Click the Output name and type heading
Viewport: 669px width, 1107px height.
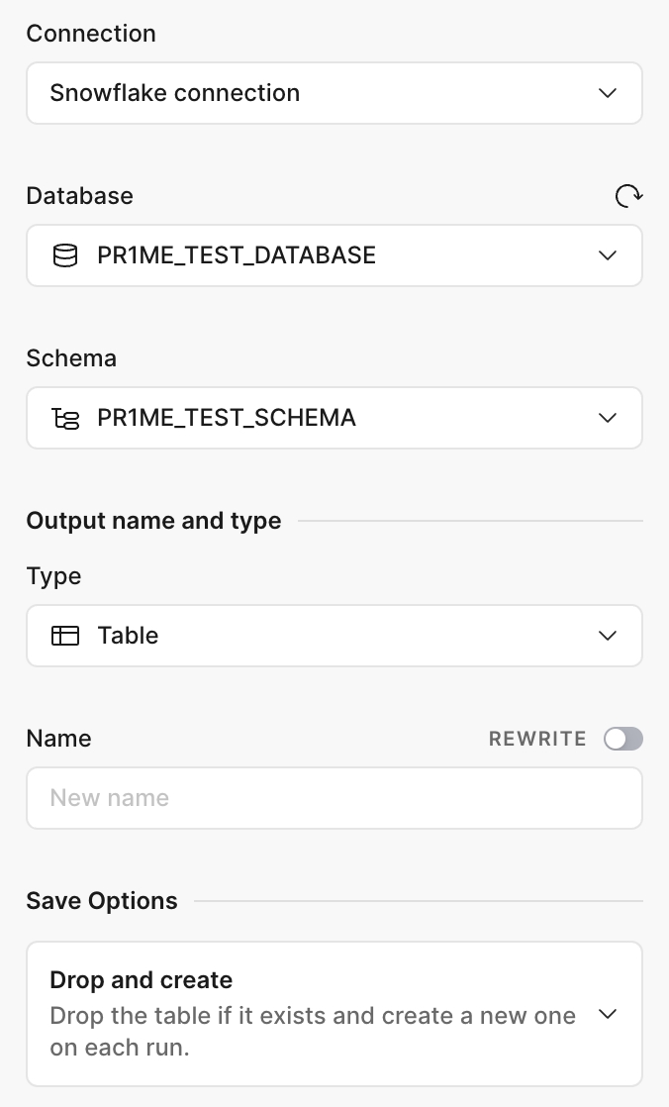tap(153, 521)
